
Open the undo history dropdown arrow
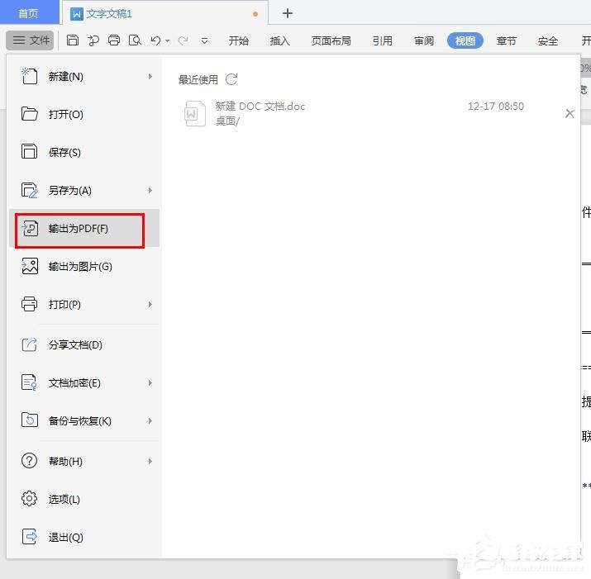pyautogui.click(x=167, y=40)
